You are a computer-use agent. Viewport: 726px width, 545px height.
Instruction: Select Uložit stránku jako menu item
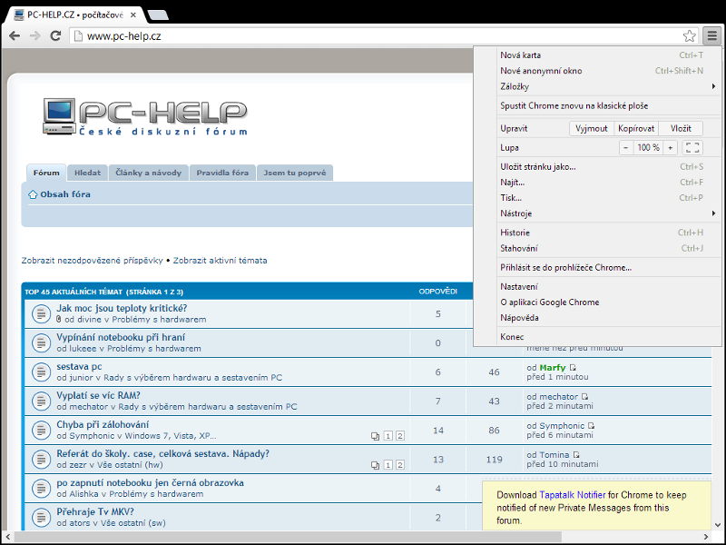609,167
